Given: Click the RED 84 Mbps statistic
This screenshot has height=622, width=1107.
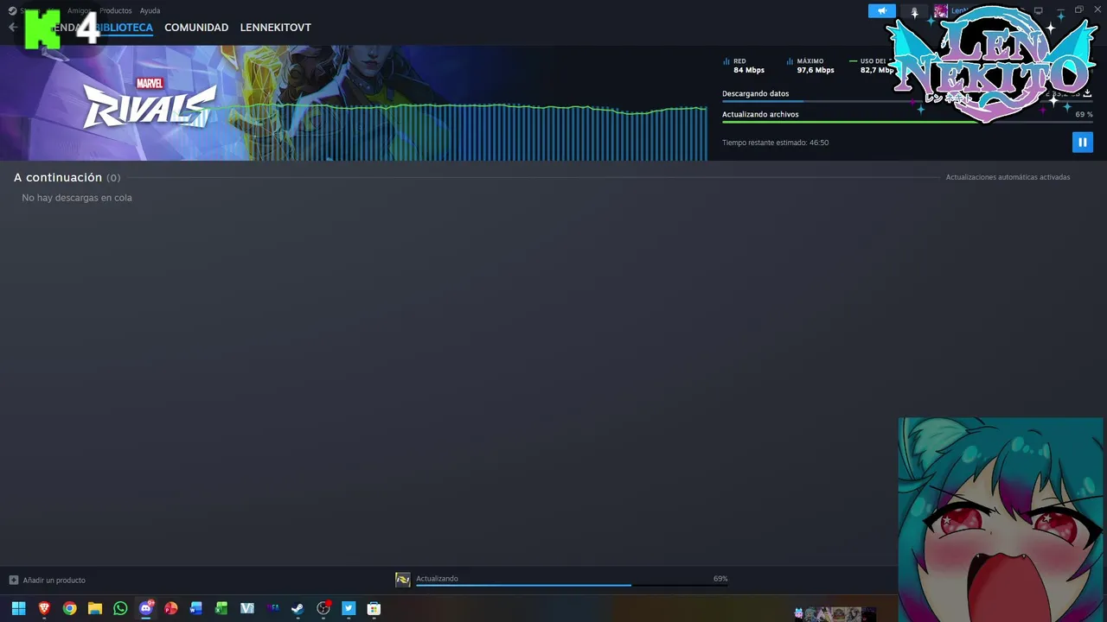Looking at the screenshot, I should click(x=744, y=66).
